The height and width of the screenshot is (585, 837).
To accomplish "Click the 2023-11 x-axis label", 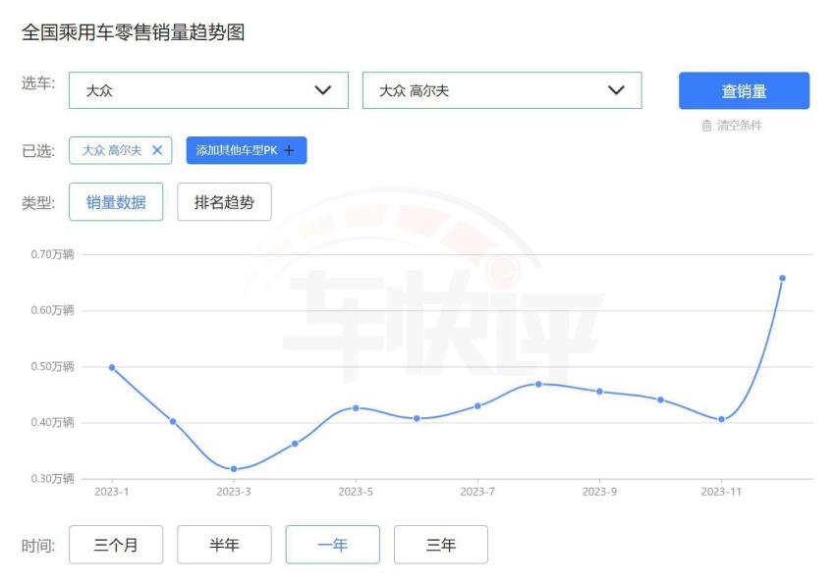I will [x=721, y=492].
